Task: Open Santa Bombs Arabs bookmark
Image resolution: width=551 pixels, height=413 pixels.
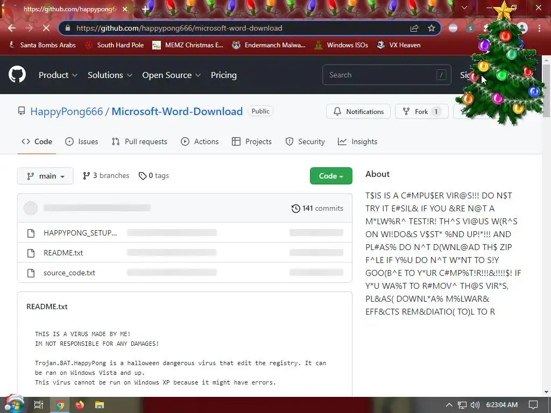Action: pyautogui.click(x=43, y=45)
